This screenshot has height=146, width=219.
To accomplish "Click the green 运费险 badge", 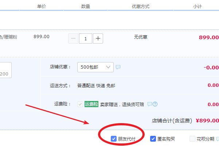I will click(91, 104).
